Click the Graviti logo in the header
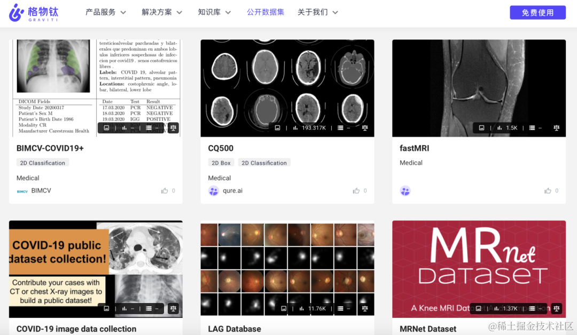Screen dimensions: 577x335 click(x=34, y=13)
